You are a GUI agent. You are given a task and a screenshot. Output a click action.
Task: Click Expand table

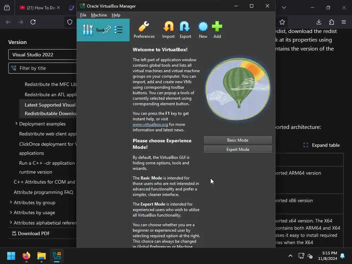[321, 145]
